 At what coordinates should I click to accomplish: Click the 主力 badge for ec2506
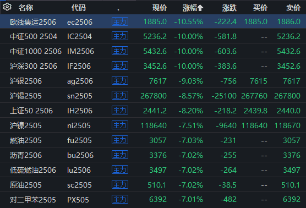(x=120, y=21)
